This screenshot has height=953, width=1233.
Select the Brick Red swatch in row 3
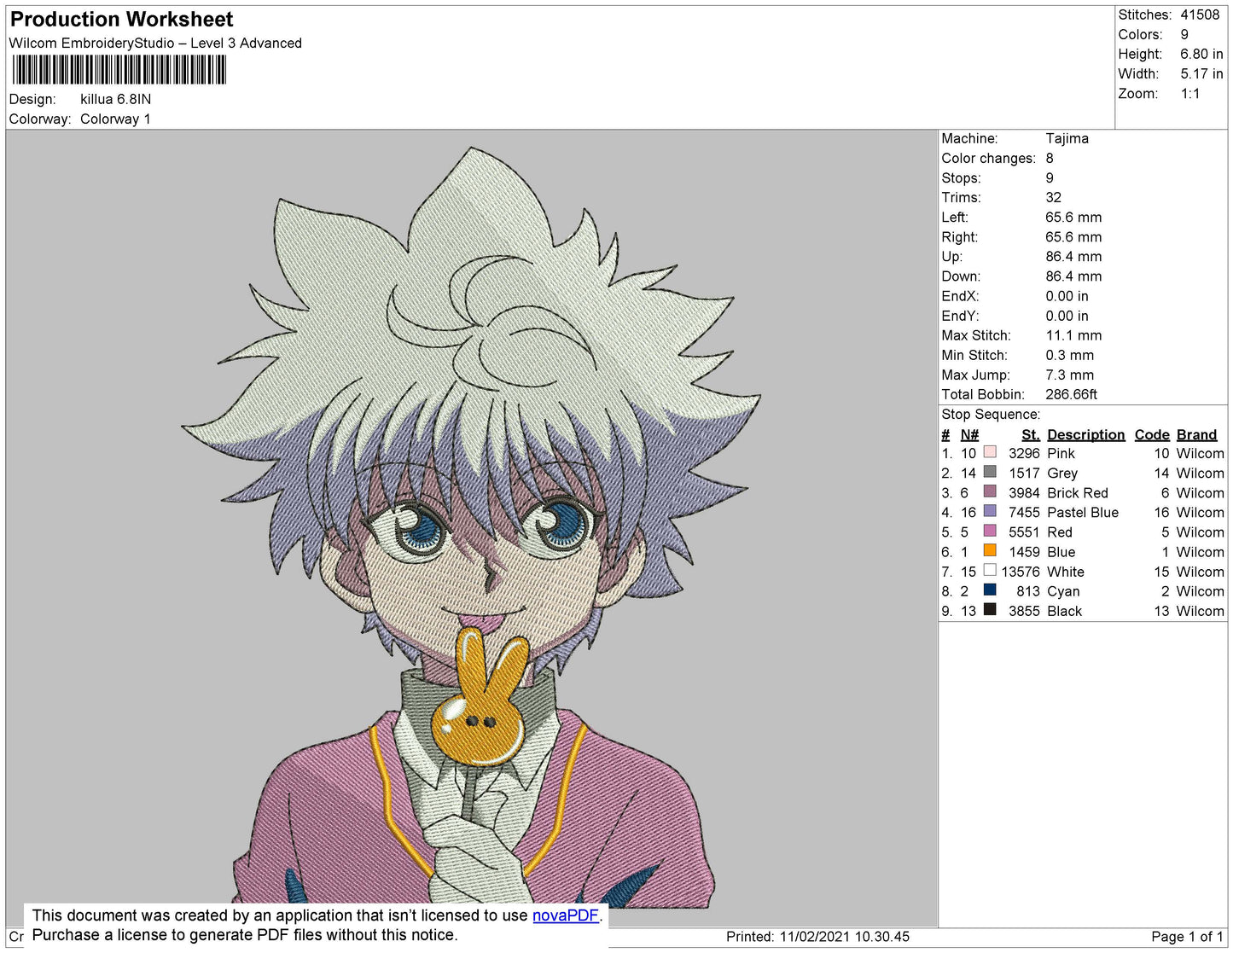coord(990,491)
